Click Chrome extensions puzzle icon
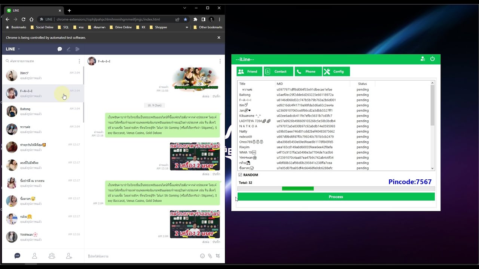Image resolution: width=479 pixels, height=269 pixels. (x=195, y=19)
